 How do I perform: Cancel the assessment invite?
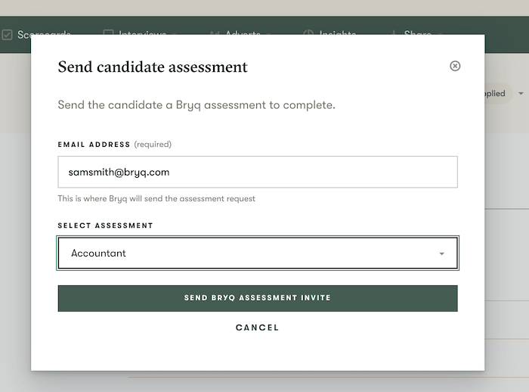pyautogui.click(x=258, y=328)
